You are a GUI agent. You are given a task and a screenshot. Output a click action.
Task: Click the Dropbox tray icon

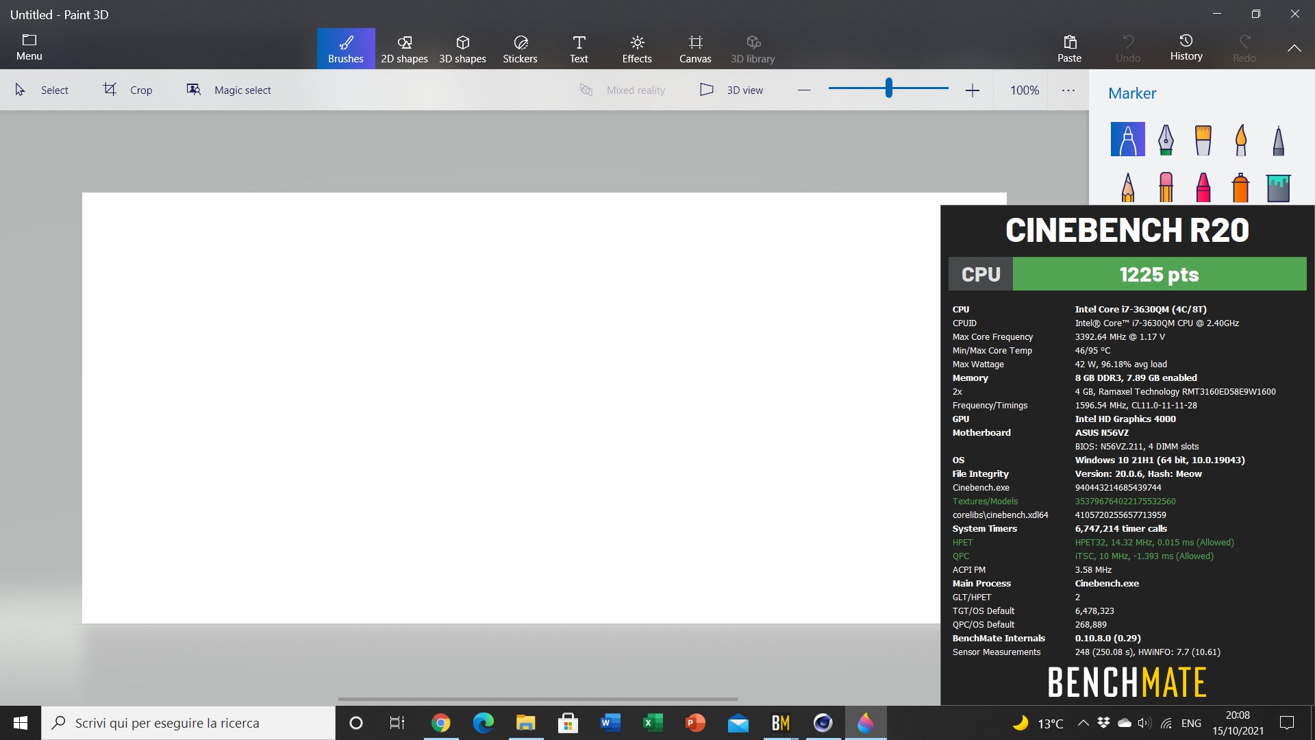pyautogui.click(x=1103, y=723)
